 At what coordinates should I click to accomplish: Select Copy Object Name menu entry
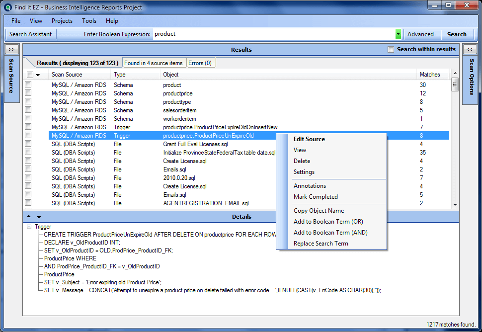tap(319, 211)
